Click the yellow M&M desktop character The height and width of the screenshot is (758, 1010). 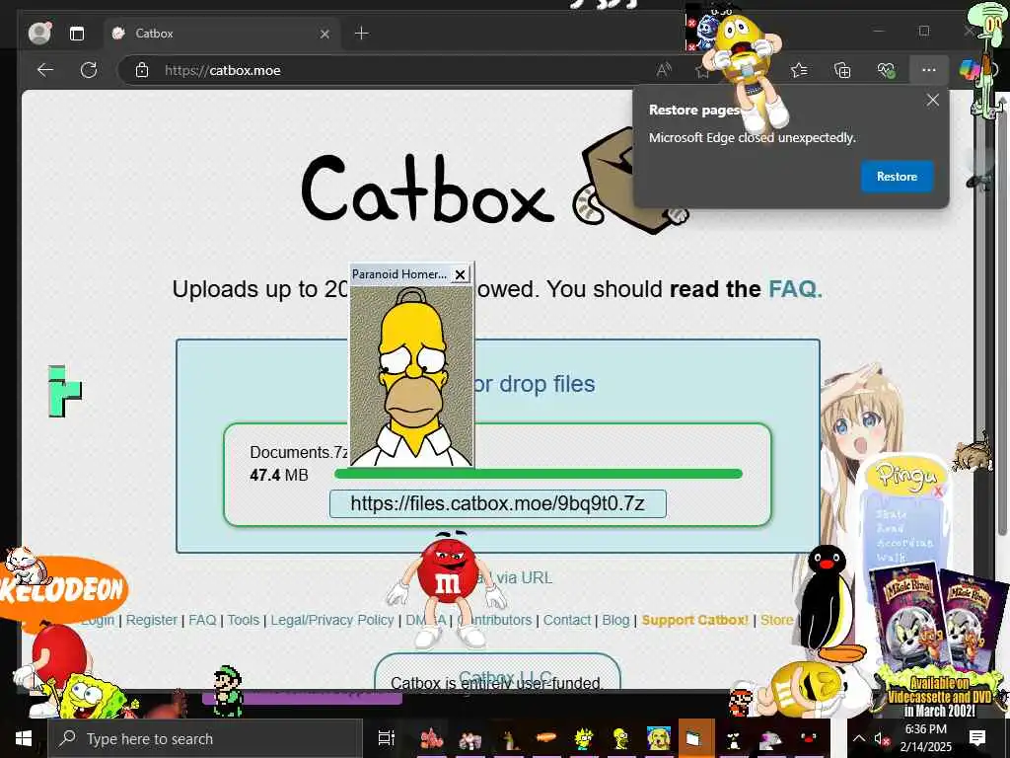(x=746, y=71)
